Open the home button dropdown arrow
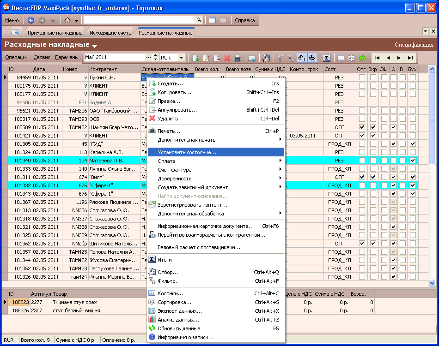The height and width of the screenshot is (346, 439). coord(76,20)
